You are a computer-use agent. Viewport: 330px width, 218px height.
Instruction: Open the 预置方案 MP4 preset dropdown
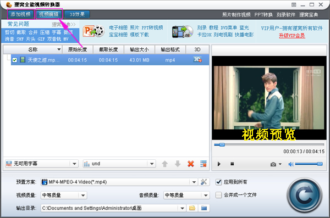tap(119, 182)
